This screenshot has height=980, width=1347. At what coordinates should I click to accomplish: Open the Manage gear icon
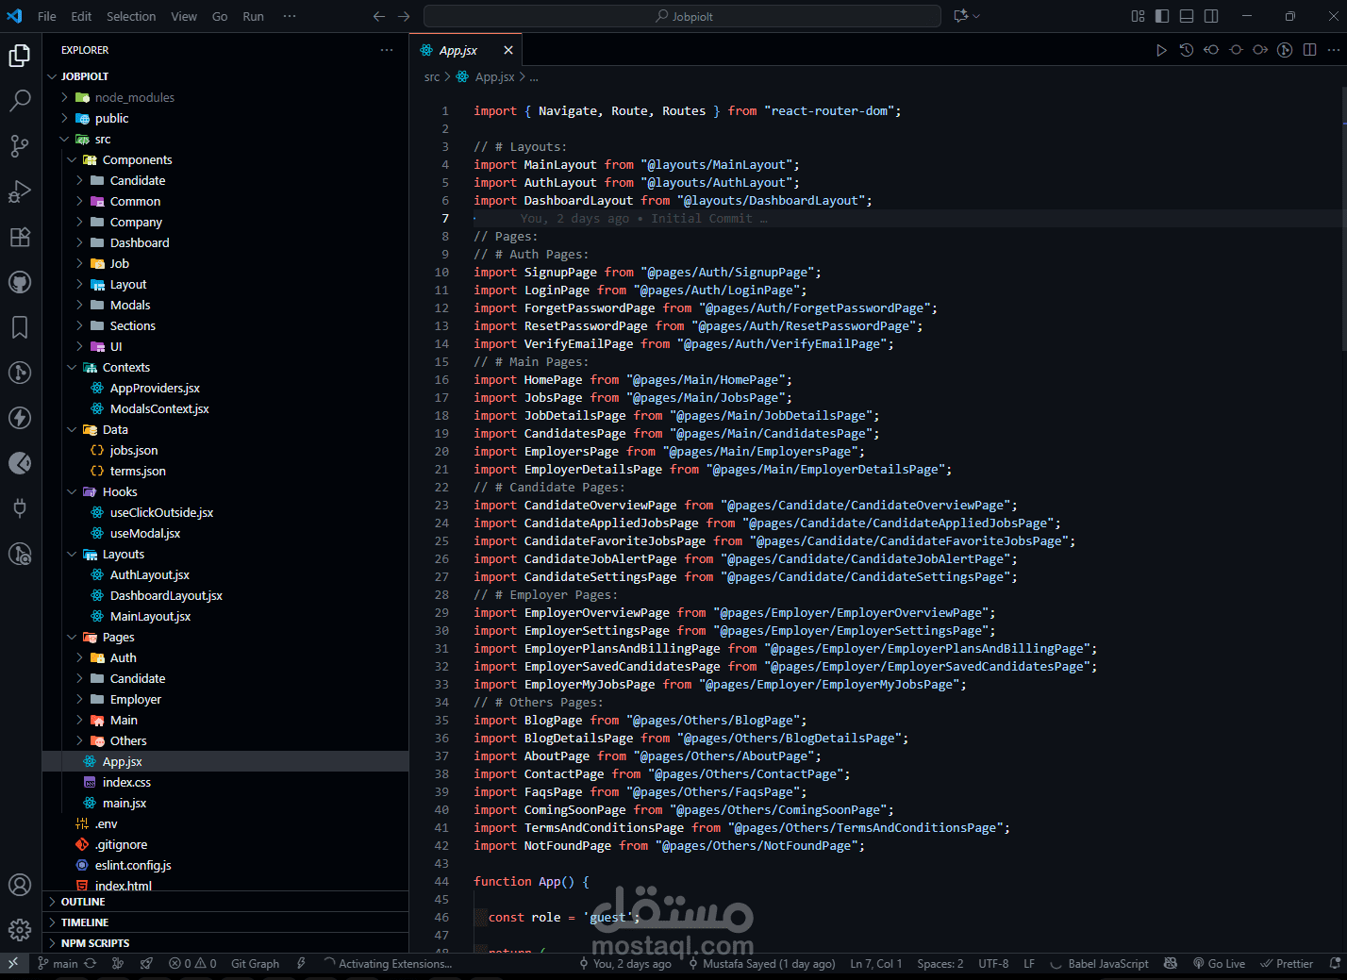pos(20,930)
